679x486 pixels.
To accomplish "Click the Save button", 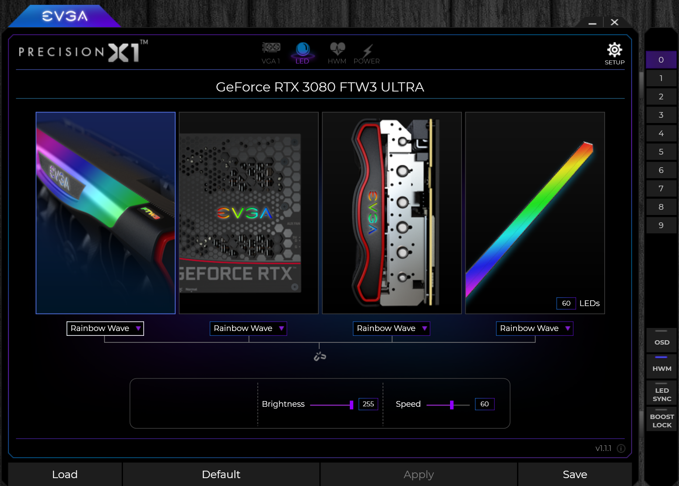I will pos(575,475).
